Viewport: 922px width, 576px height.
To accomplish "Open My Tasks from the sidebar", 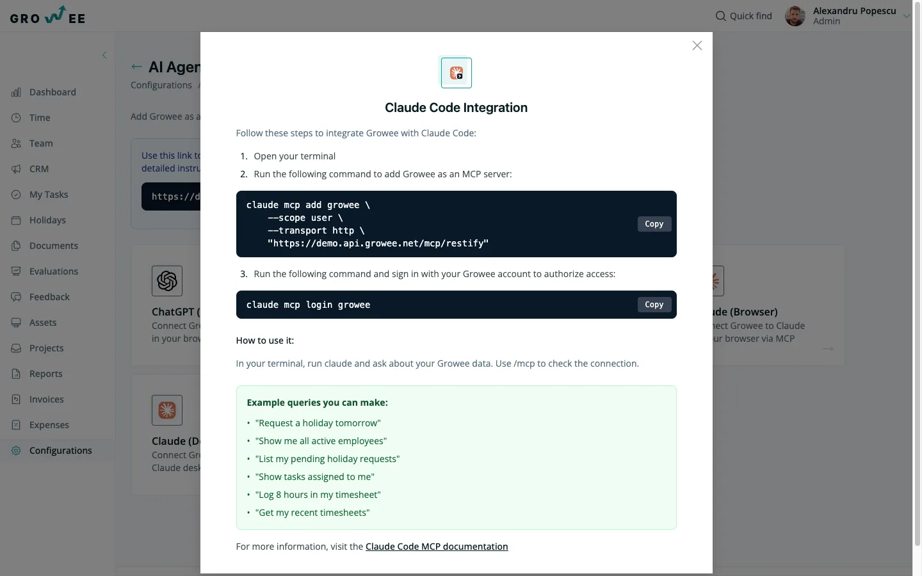I will pyautogui.click(x=49, y=195).
